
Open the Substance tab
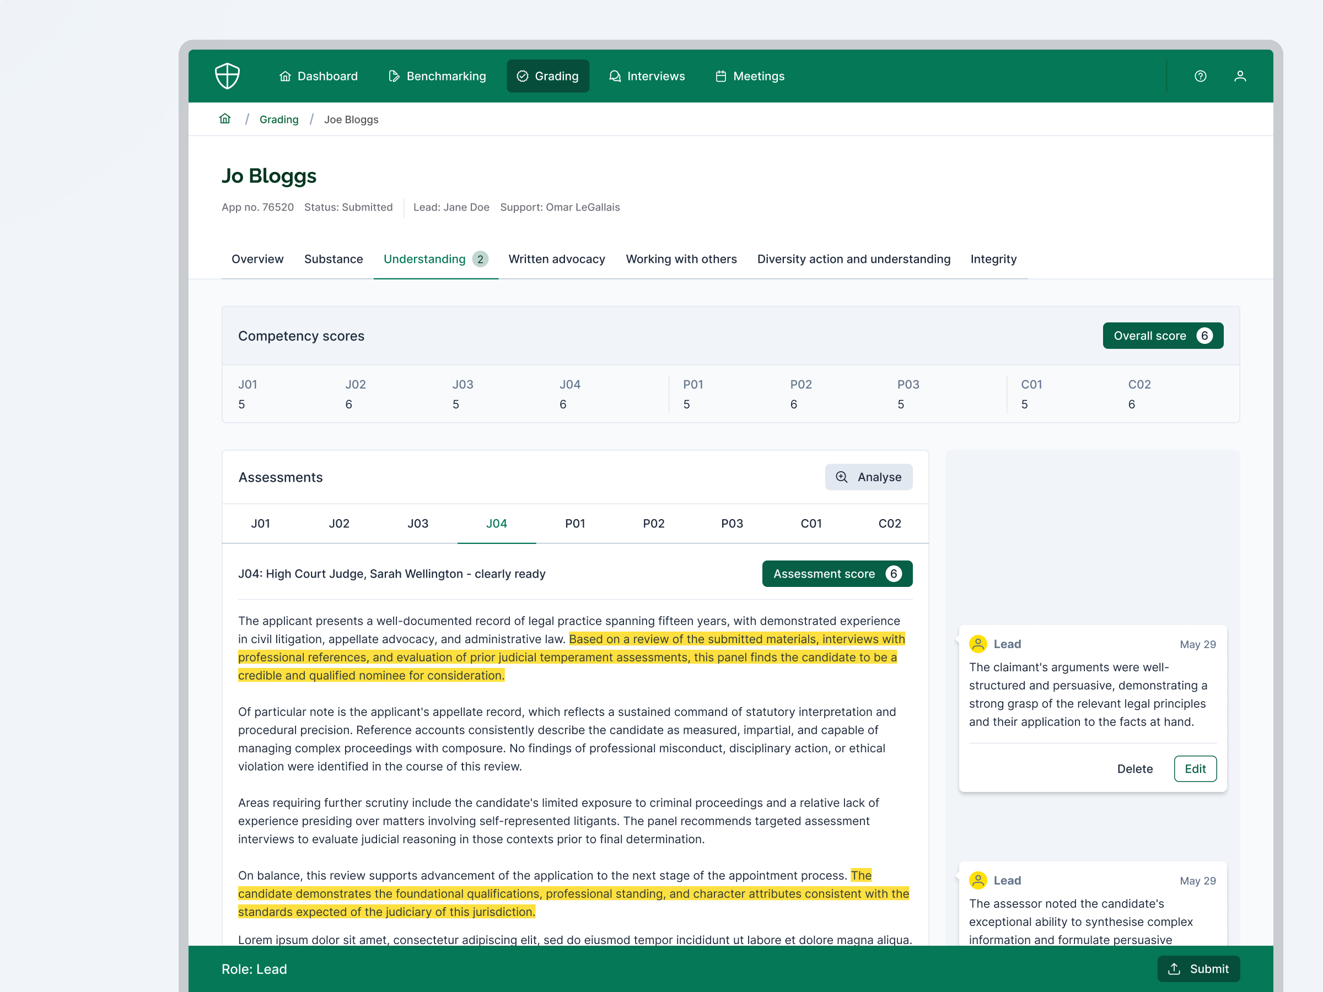(333, 259)
